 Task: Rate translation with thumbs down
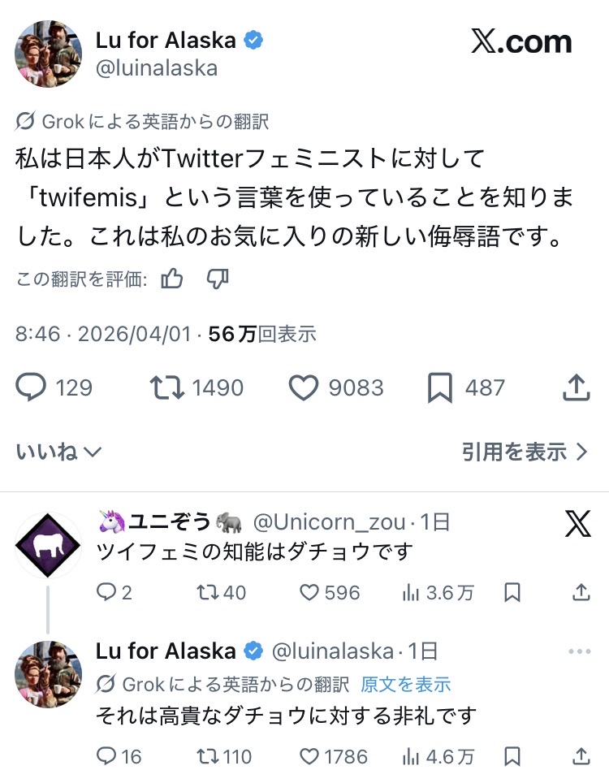tap(218, 280)
